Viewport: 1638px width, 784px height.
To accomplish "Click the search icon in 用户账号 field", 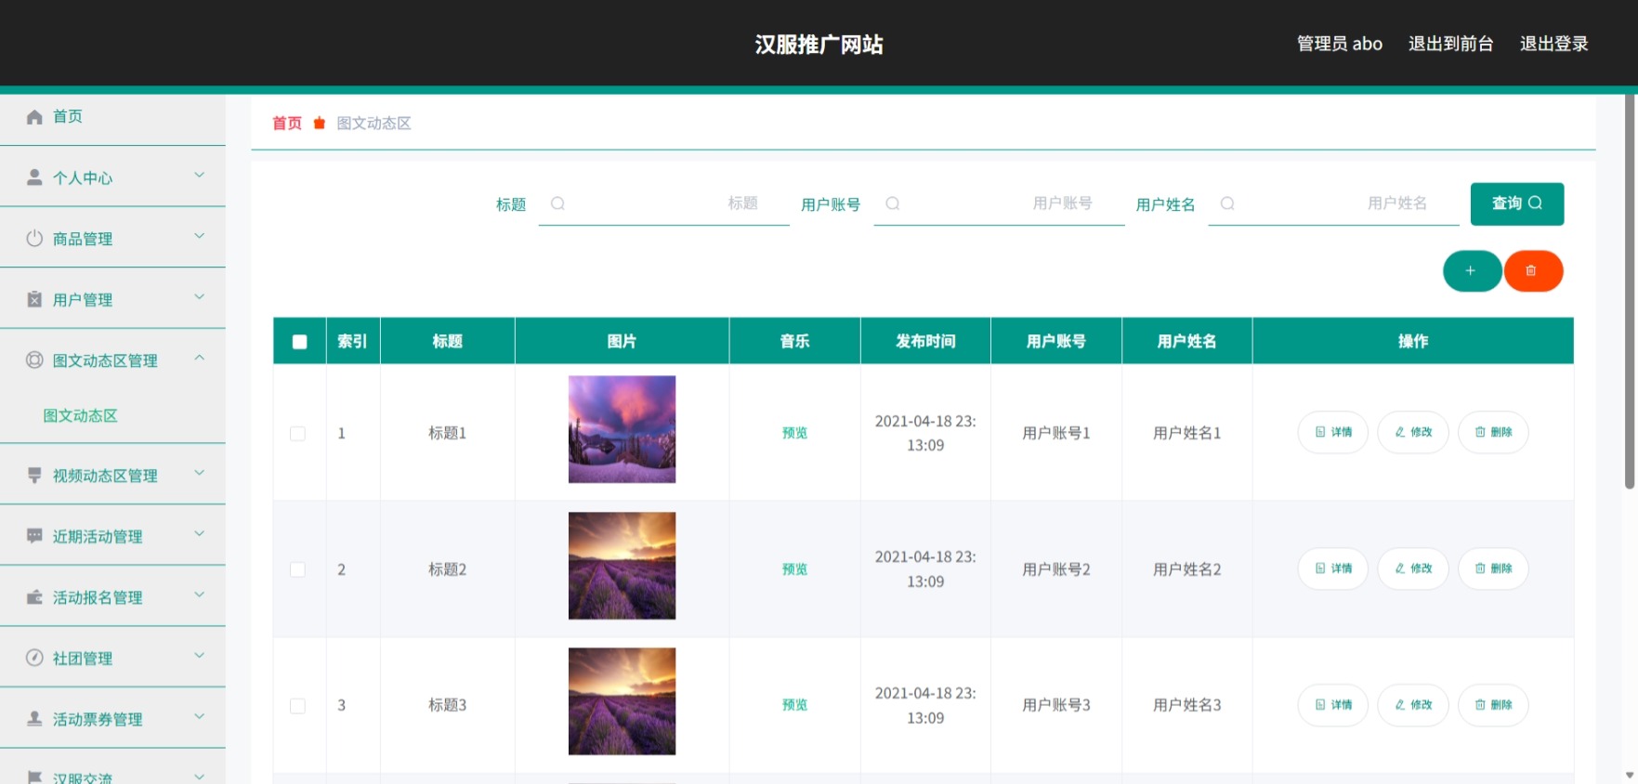I will pyautogui.click(x=892, y=203).
